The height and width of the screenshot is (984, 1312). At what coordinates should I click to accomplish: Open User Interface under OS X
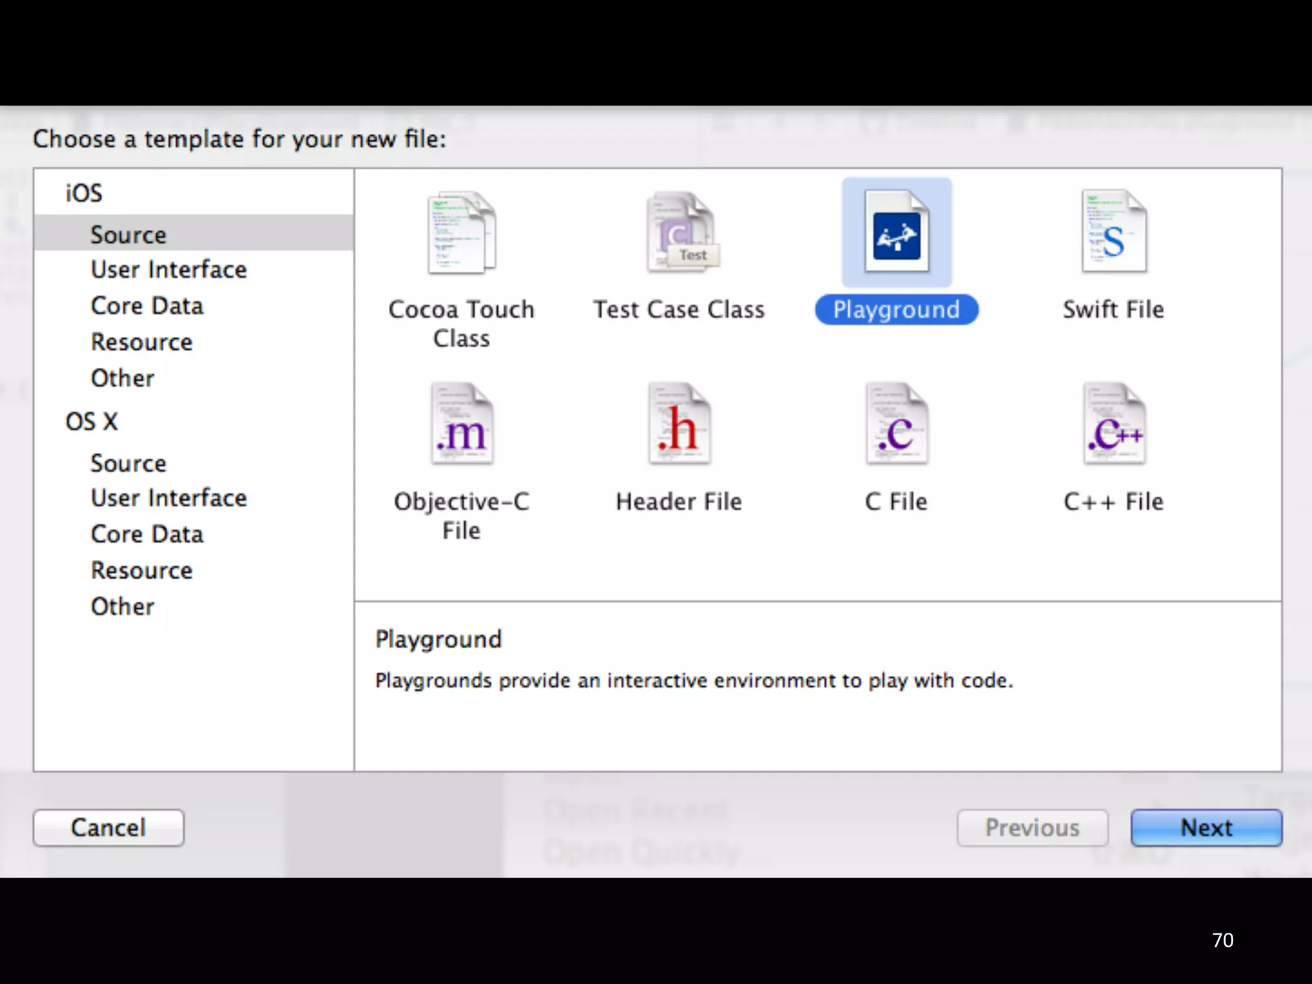[x=168, y=498]
